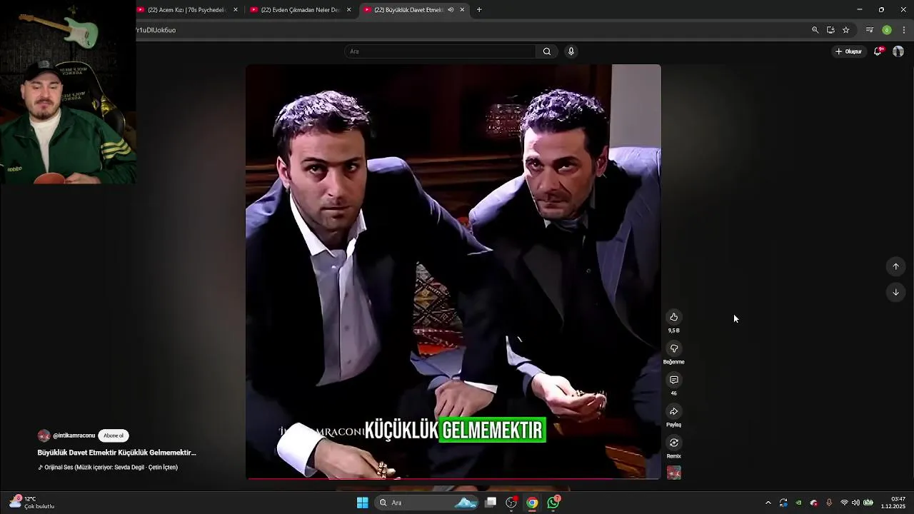Dislike the Short via the Beğenme icon

(673, 348)
